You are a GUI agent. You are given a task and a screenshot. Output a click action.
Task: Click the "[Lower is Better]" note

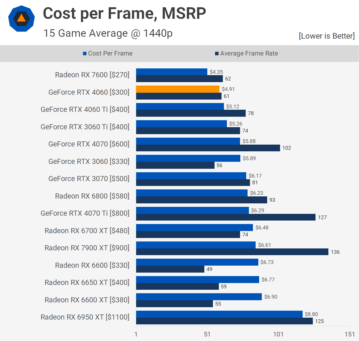tap(327, 36)
